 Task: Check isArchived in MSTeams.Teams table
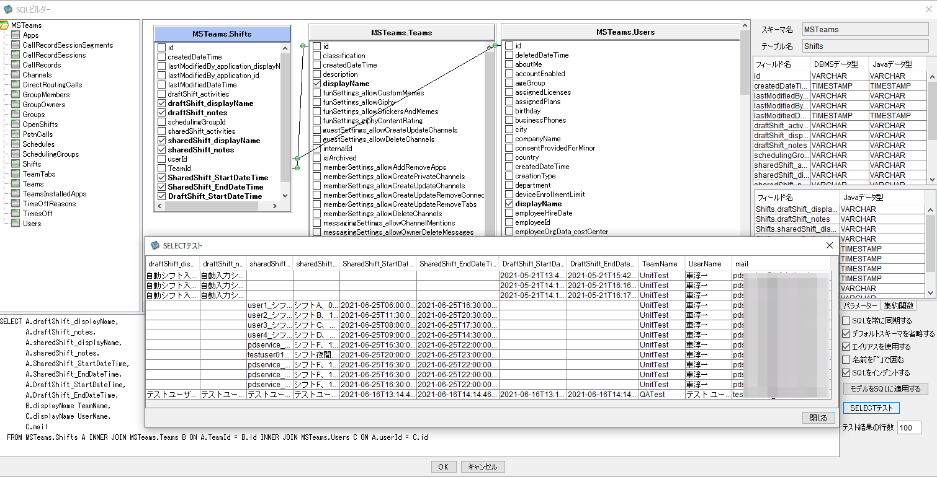coord(316,158)
